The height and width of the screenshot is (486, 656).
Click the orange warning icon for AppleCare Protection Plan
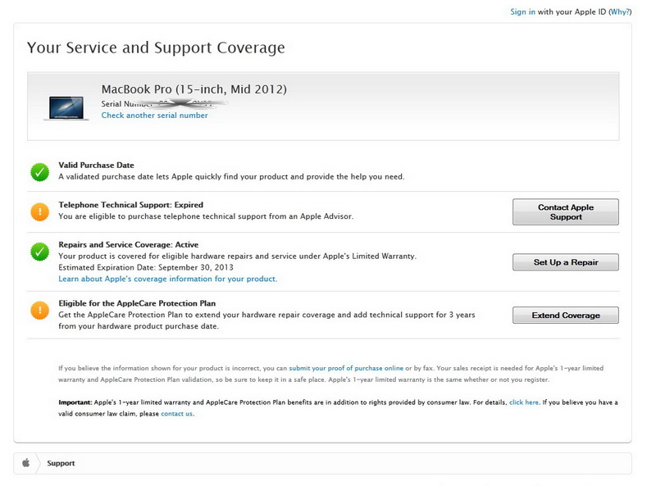(39, 311)
